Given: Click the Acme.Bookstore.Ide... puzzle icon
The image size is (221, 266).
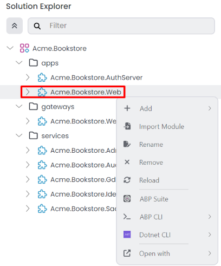Looking at the screenshot, I should click(x=42, y=194).
